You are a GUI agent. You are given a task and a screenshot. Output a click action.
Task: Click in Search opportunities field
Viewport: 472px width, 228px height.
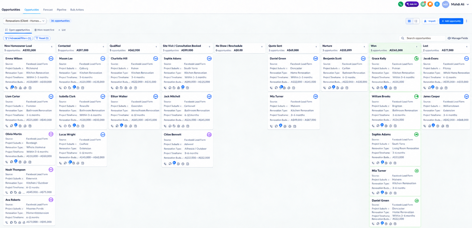(422, 38)
